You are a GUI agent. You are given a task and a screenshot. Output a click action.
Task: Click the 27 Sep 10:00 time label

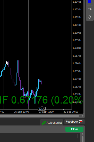[46, 112]
